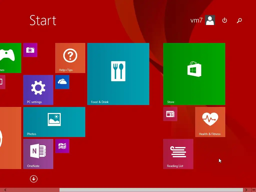This screenshot has width=256, height=192.
Task: Click the scrollbar left arrow
Action: (x=5, y=190)
